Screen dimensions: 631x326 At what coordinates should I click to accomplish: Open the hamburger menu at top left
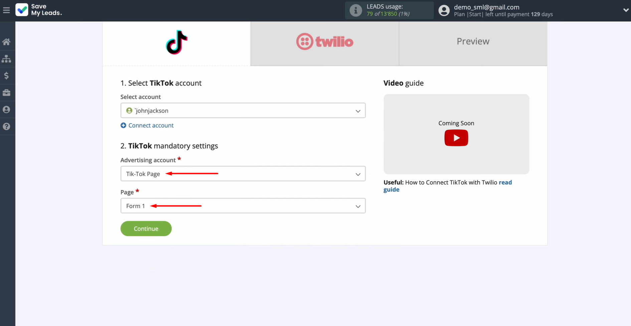click(x=6, y=10)
